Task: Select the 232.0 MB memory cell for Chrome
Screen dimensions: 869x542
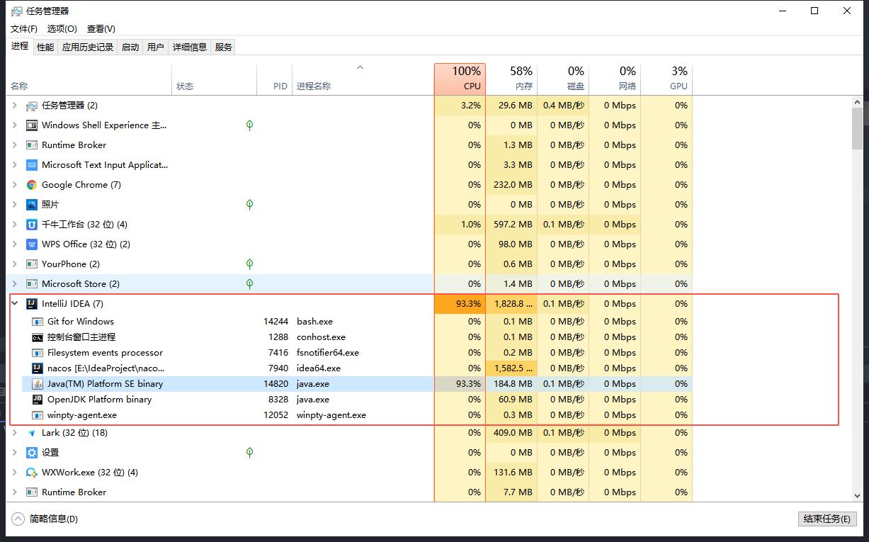Action: [x=511, y=185]
